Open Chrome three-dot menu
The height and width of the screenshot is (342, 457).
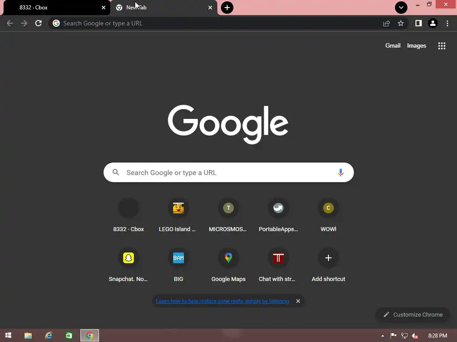pos(447,23)
